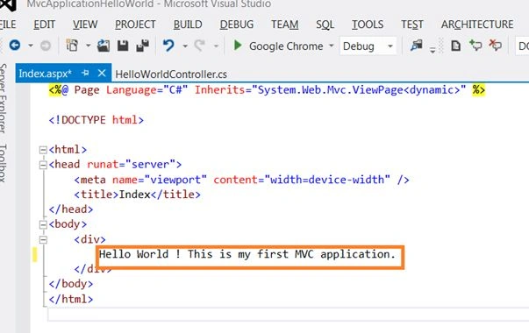Click the document page toolbar icon
This screenshot has width=529, height=333.
click(456, 46)
